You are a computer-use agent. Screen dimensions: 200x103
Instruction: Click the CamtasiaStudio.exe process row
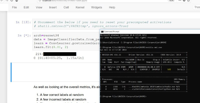143,87
